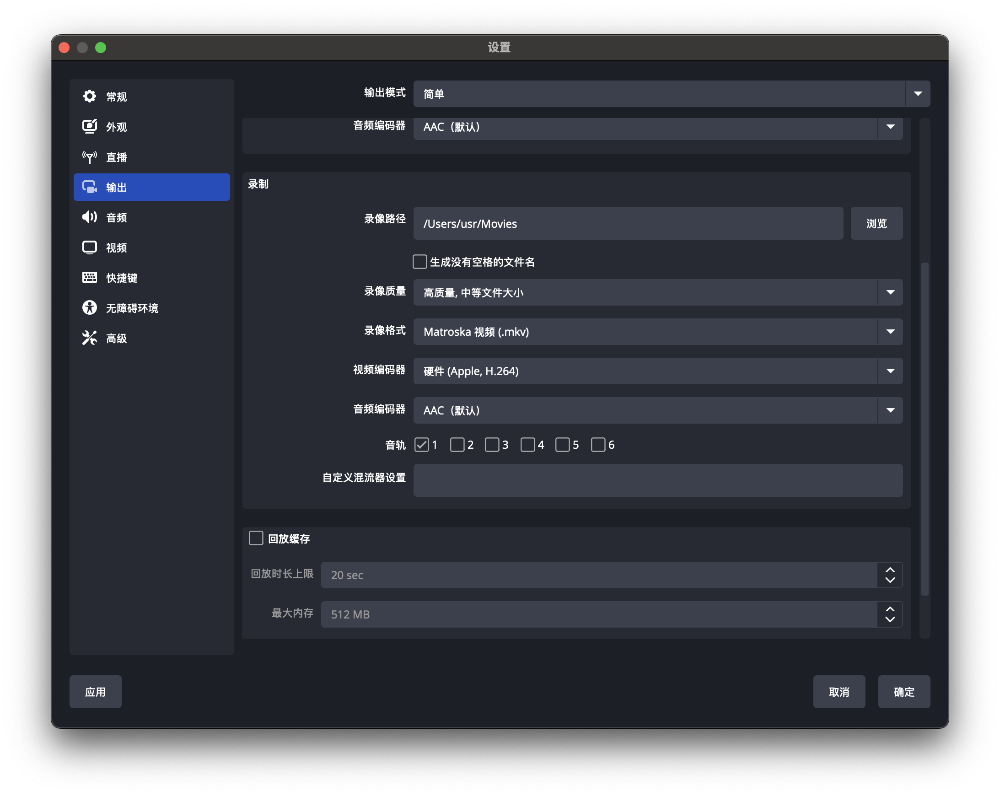Click the 取消 cancel button
Image resolution: width=1000 pixels, height=796 pixels.
(x=839, y=692)
